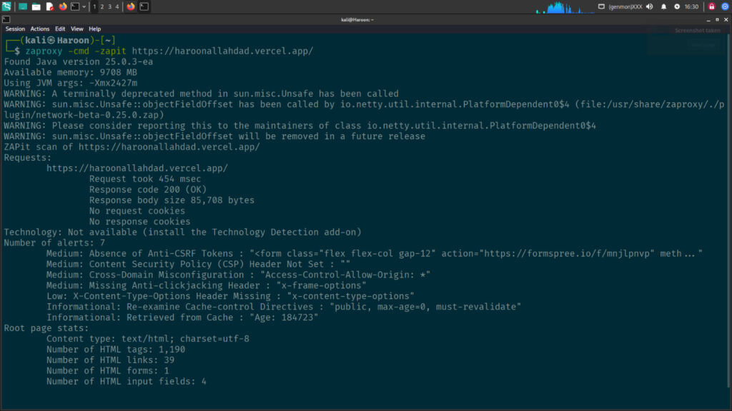
Task: Click 'Number of HTML forms: 1' line
Action: click(108, 371)
